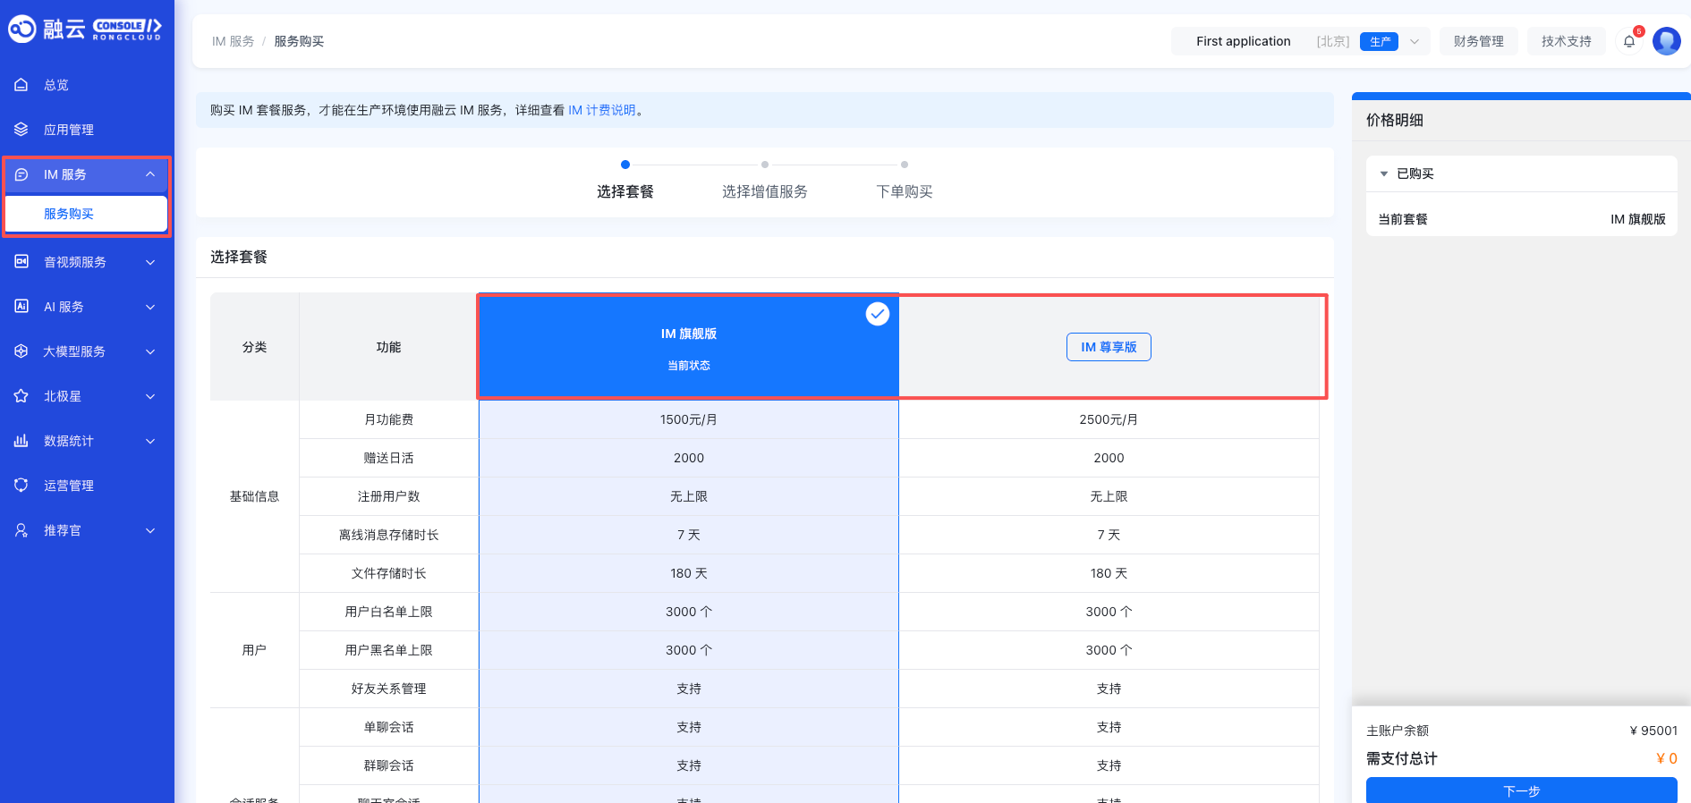1691x803 pixels.
Task: Expand the AI 服务 menu chevron
Action: click(150, 307)
